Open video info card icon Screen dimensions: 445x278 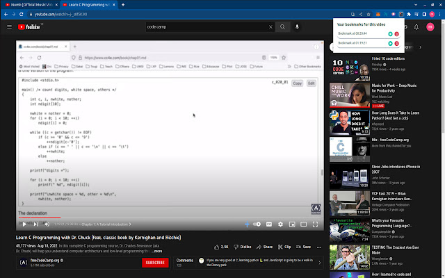(316, 47)
